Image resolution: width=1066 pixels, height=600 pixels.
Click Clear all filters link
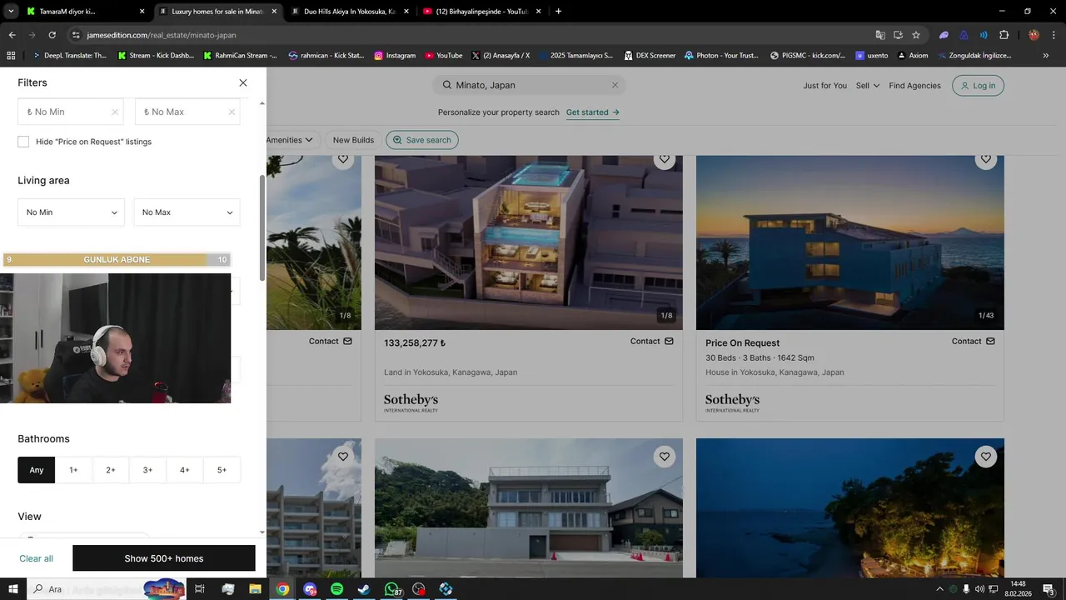[36, 558]
